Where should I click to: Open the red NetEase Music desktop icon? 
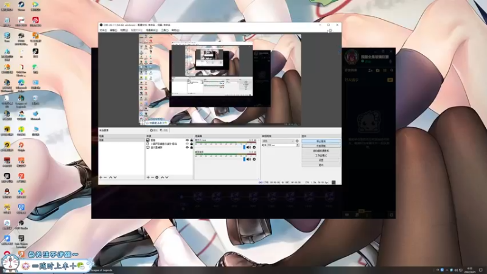pyautogui.click(x=35, y=21)
